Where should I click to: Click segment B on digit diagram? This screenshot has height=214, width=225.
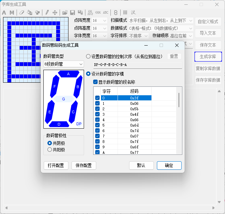[x=78, y=87]
